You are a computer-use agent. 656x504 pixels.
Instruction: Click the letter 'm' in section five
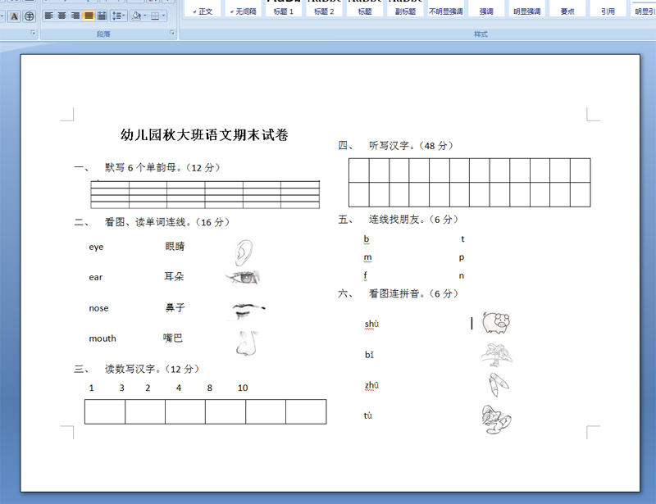[x=367, y=257]
